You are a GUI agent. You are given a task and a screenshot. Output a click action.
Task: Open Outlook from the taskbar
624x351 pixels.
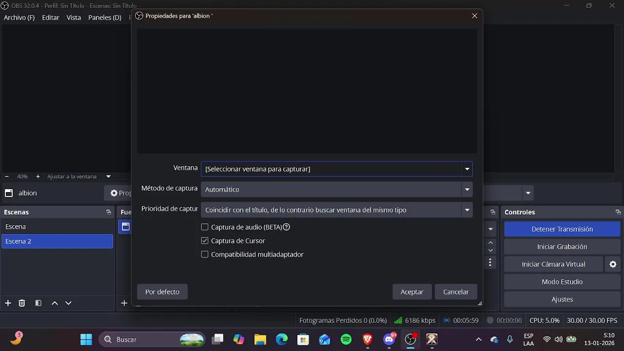(x=325, y=339)
